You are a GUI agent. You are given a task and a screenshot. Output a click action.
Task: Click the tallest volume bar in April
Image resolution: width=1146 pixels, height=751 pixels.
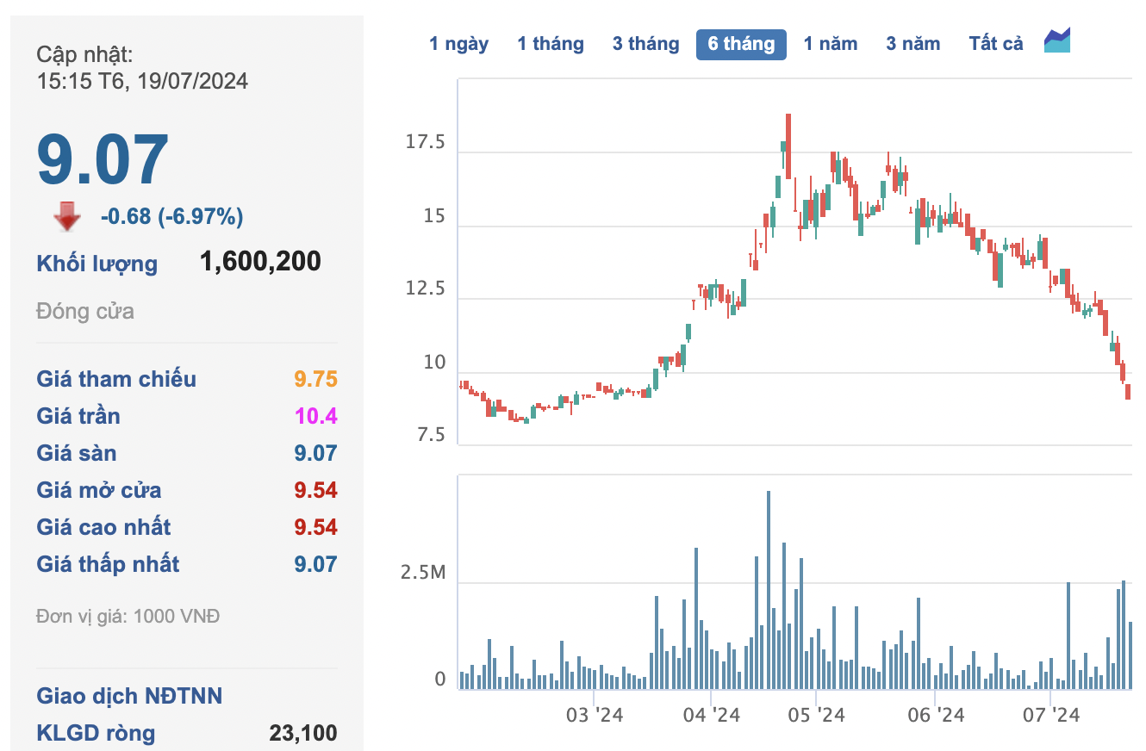click(x=769, y=590)
